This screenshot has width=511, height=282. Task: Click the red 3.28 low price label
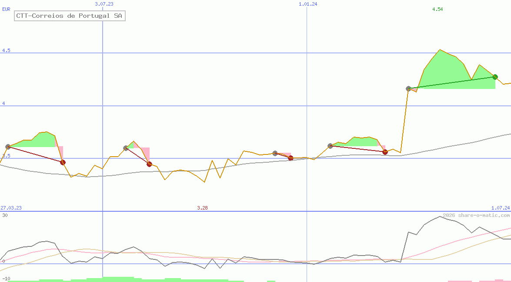[203, 207]
